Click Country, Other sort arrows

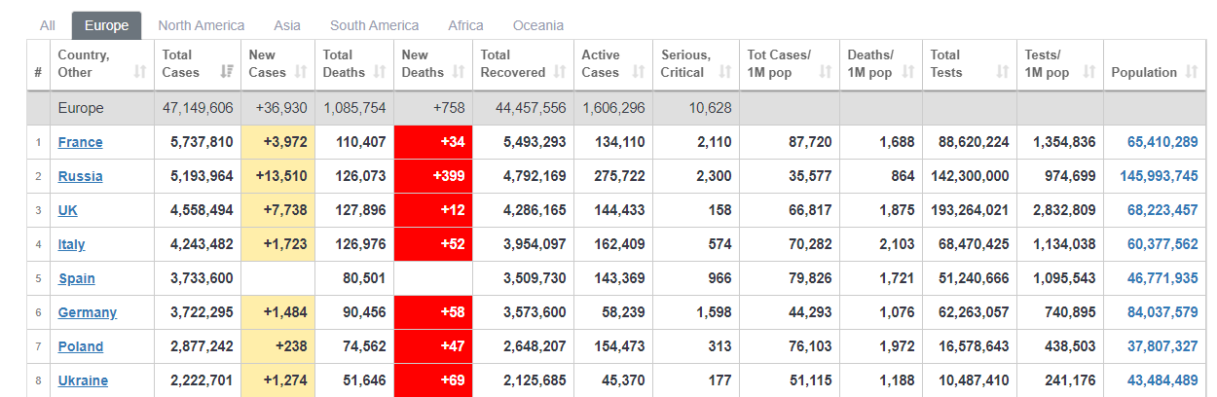(140, 72)
